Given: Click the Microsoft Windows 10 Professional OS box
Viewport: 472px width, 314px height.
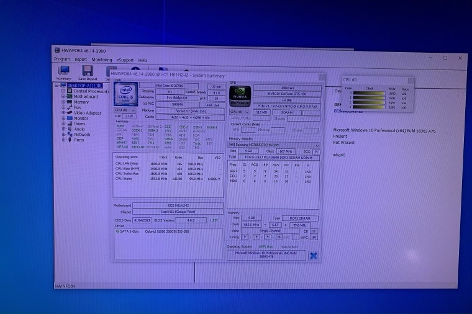Looking at the screenshot, I should (x=266, y=255).
